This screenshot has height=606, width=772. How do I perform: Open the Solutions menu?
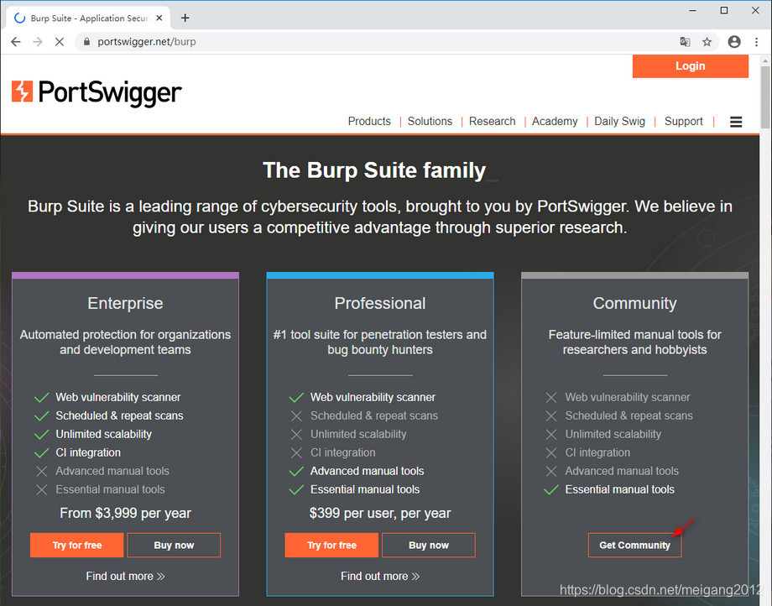tap(430, 121)
